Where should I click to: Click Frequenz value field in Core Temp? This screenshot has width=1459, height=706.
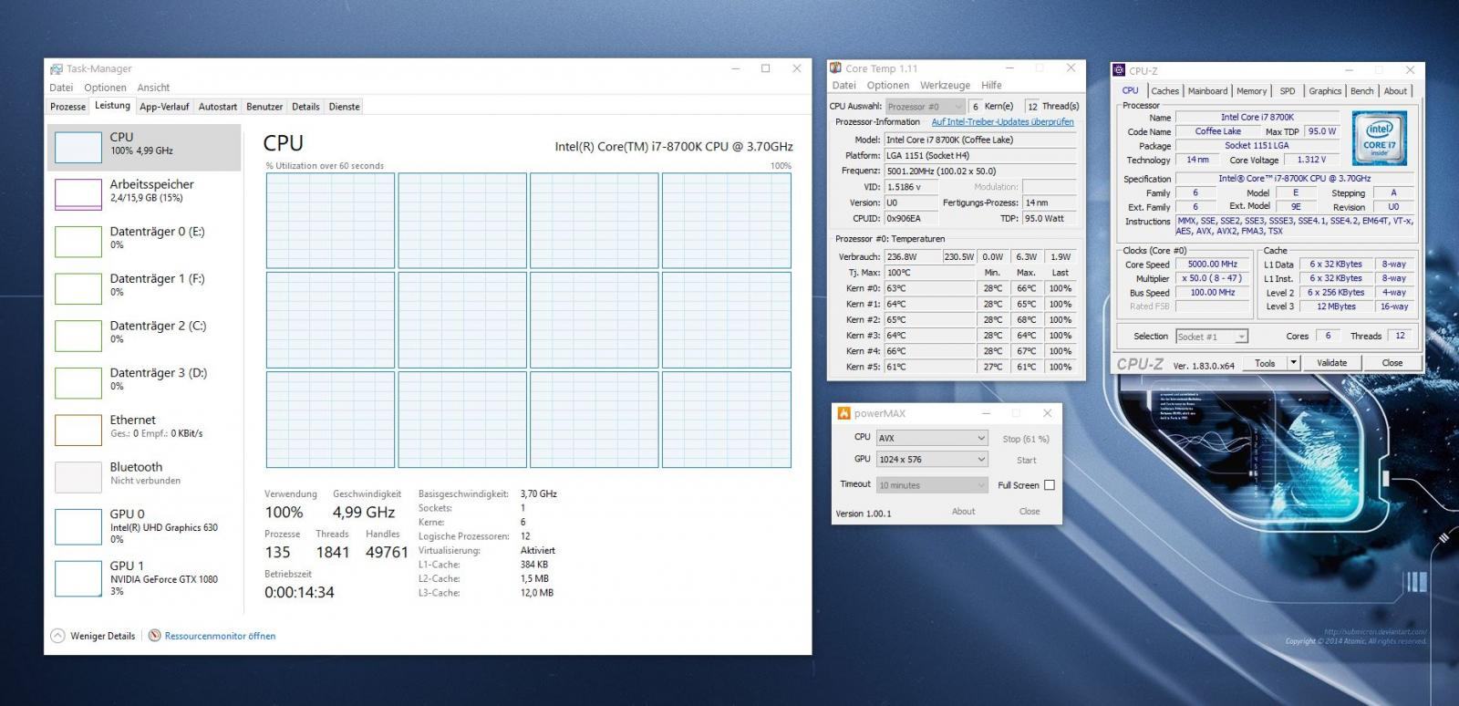pos(980,171)
